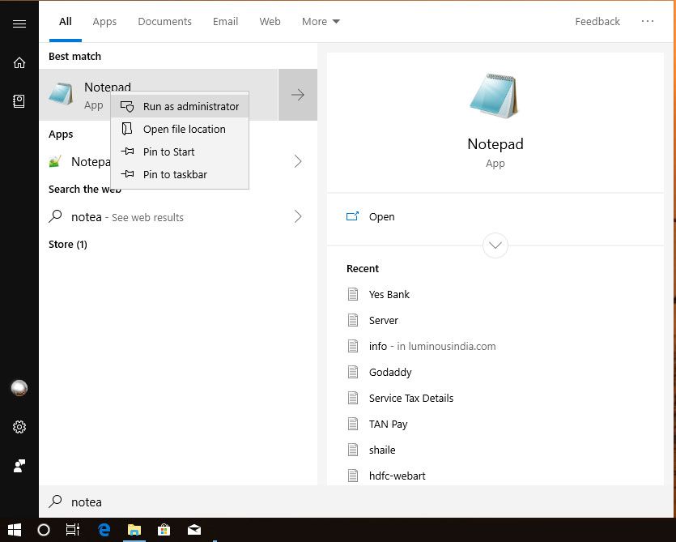Viewport: 676px width, 542px height.
Task: Open recent file Server
Action: [383, 320]
